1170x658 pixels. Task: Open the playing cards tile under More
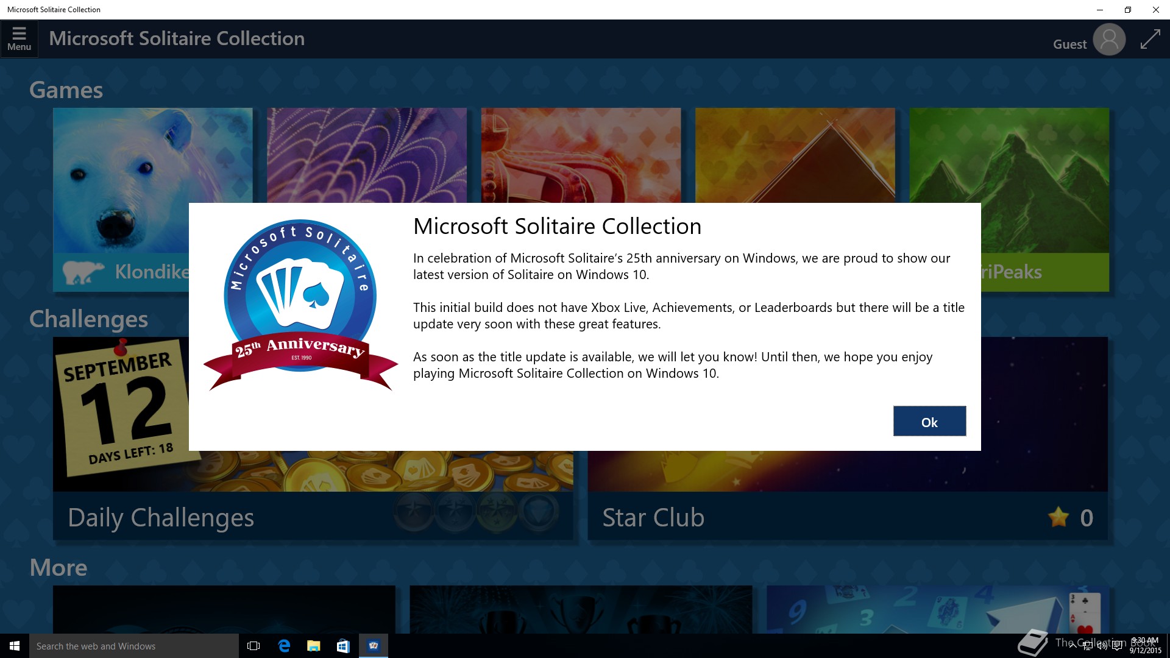[938, 609]
